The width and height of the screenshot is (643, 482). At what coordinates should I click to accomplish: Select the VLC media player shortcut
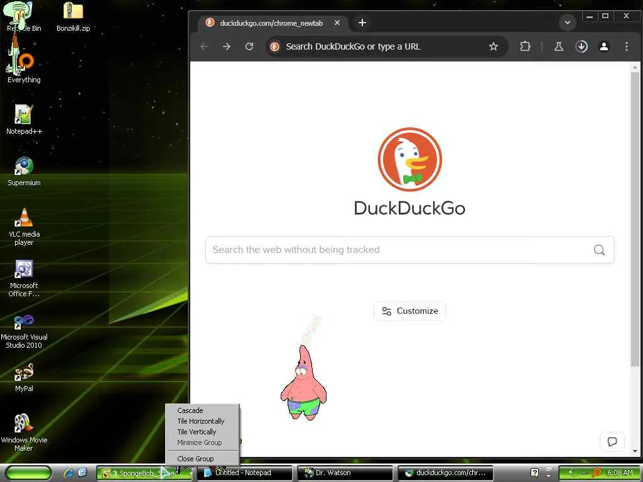coord(24,227)
